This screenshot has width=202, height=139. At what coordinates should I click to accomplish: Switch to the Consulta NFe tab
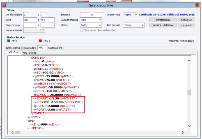[x=29, y=48]
